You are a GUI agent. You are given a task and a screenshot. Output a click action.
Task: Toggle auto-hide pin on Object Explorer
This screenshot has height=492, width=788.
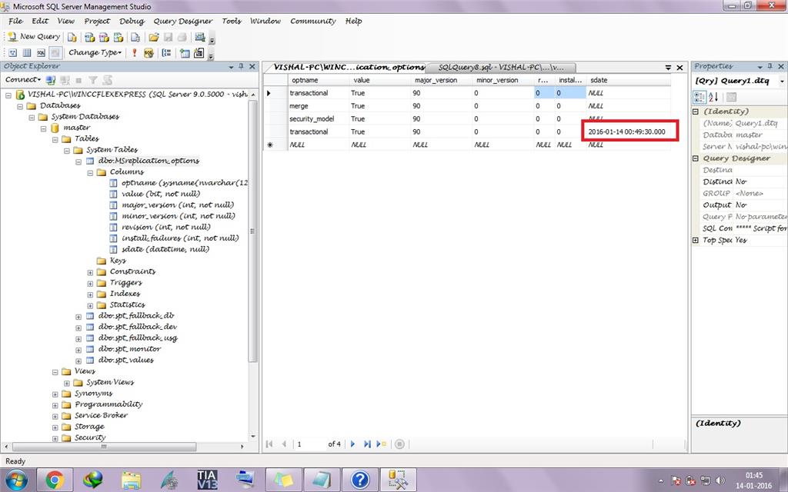pos(241,66)
